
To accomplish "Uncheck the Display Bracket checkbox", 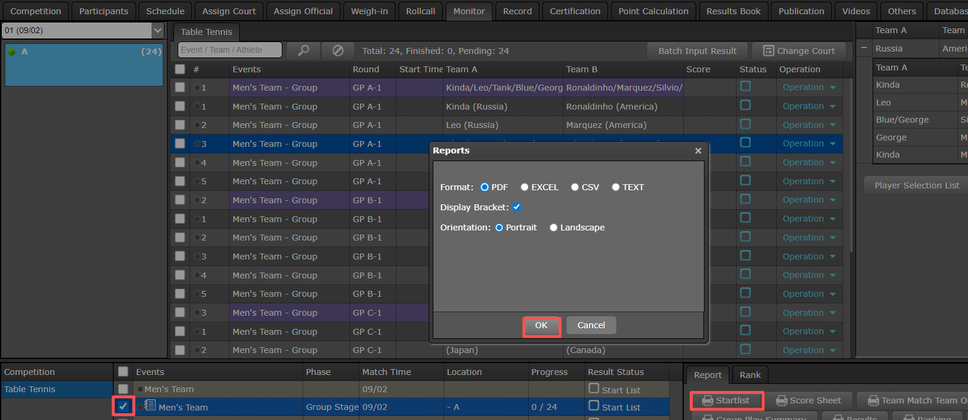I will tap(517, 207).
